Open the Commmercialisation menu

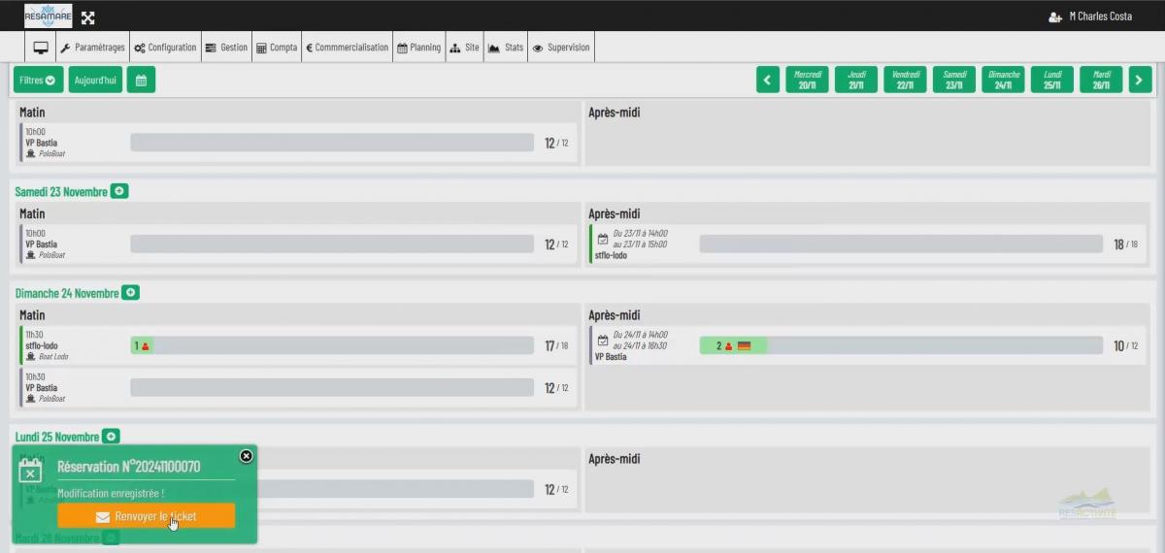[347, 48]
